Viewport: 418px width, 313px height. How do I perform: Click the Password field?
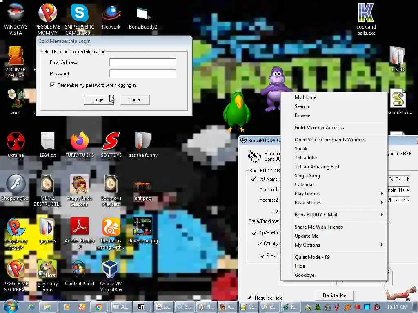[143, 73]
